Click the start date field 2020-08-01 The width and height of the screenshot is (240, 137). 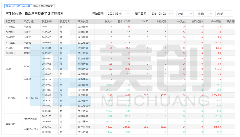(119, 14)
